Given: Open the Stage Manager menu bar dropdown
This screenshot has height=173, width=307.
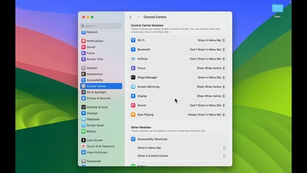Looking at the screenshot, I should [x=211, y=77].
